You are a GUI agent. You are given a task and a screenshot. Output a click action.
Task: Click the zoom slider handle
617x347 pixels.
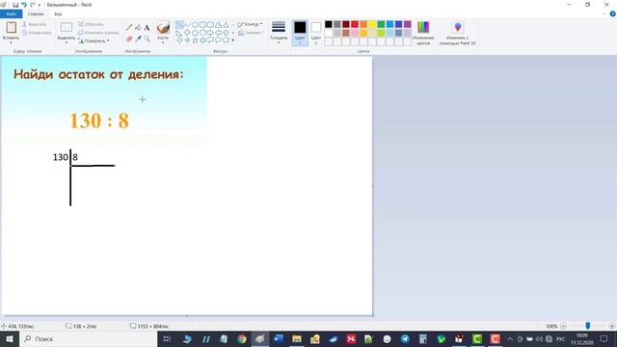click(x=588, y=326)
